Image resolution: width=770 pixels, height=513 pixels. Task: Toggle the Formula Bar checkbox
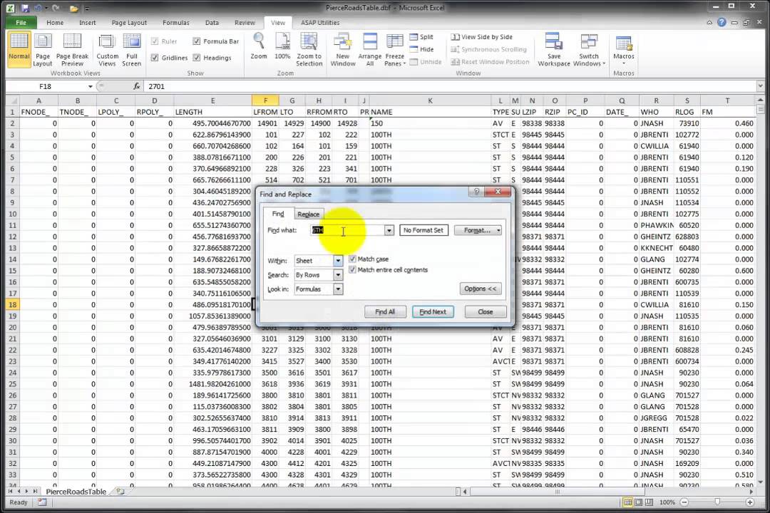197,41
